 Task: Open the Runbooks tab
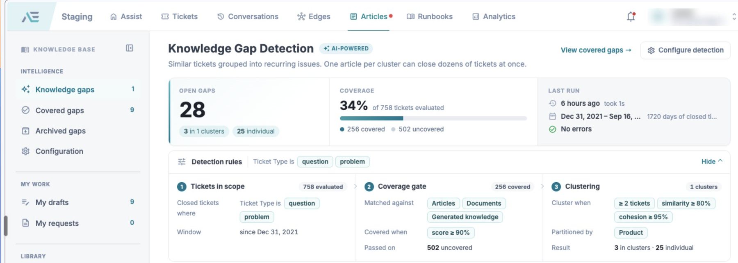pyautogui.click(x=430, y=17)
